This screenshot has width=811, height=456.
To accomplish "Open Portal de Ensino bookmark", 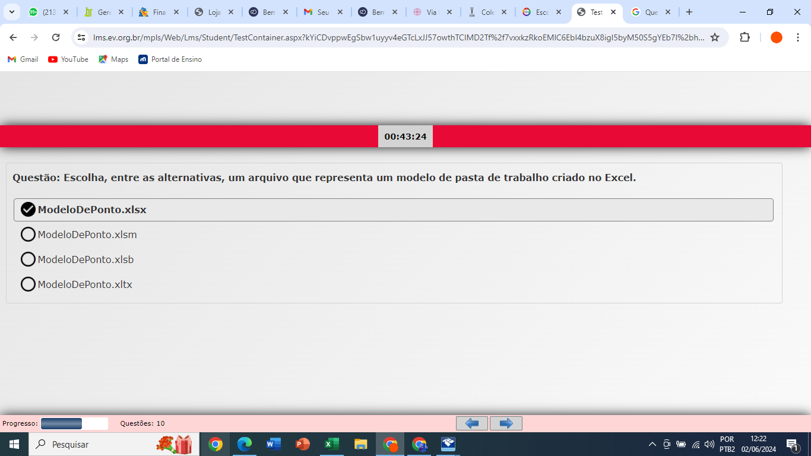I will click(x=170, y=59).
